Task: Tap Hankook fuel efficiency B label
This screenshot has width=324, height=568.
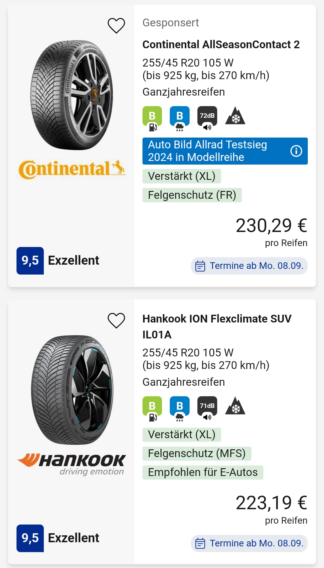Action: point(152,409)
